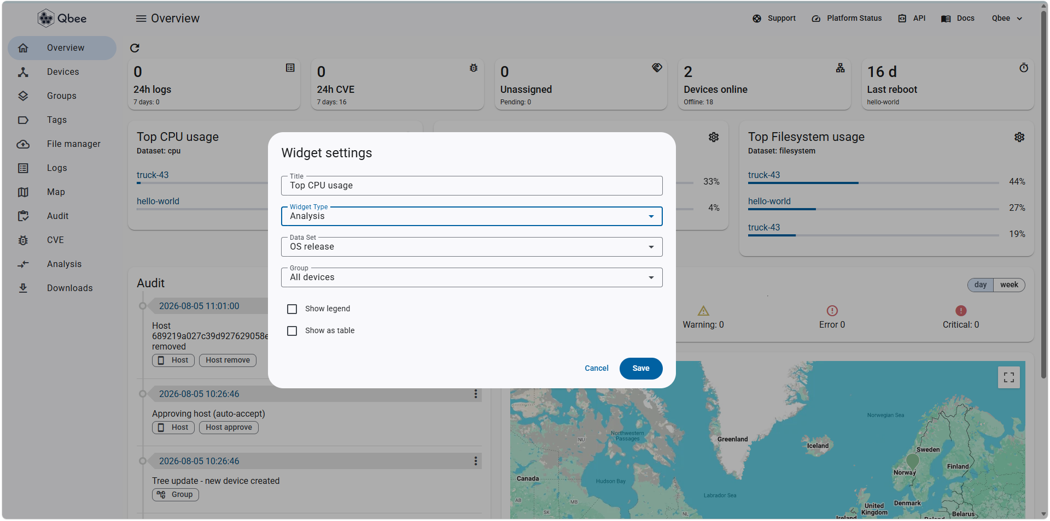Switch chart to day view
This screenshot has height=521, width=1050.
point(981,285)
